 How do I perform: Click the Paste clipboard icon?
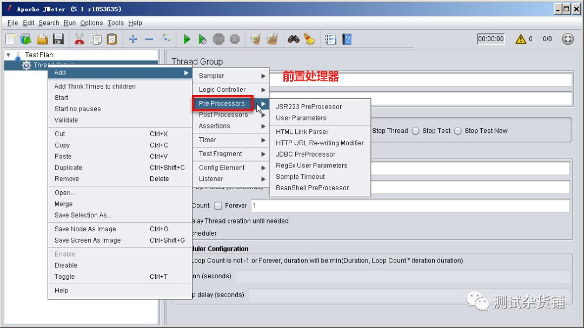click(112, 39)
